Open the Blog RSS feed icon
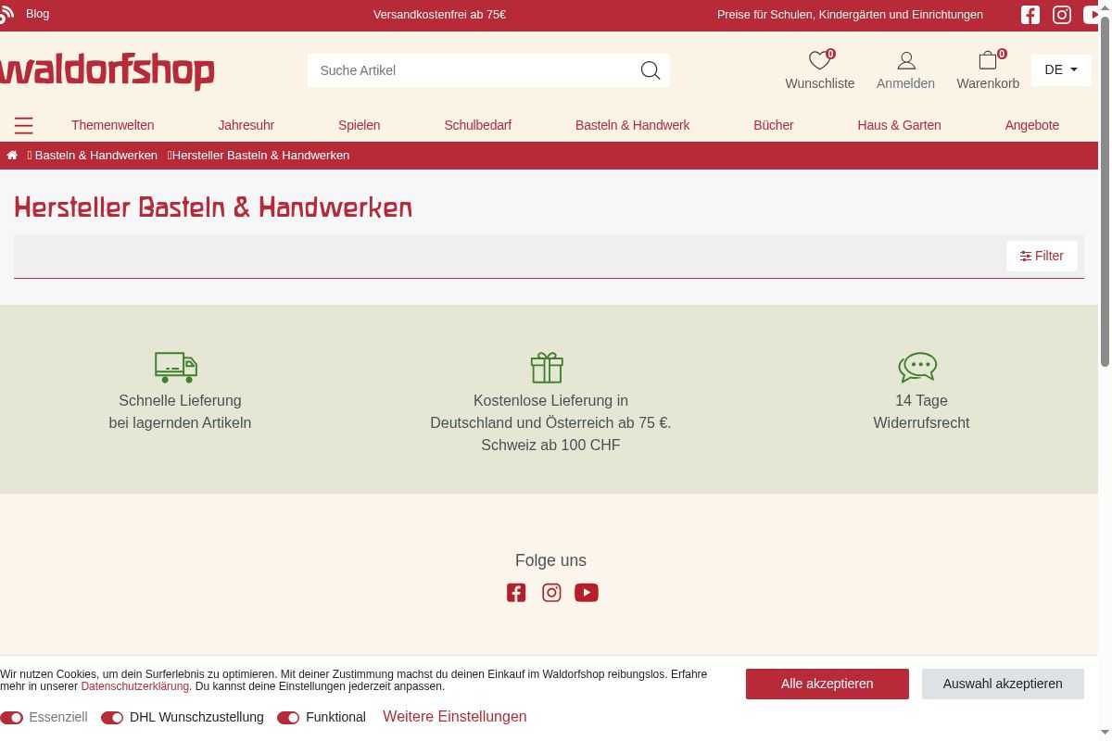 [x=6, y=14]
